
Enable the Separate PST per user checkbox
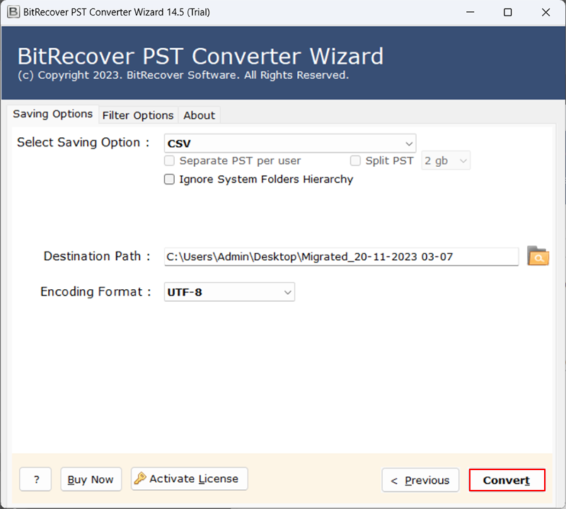(x=170, y=160)
